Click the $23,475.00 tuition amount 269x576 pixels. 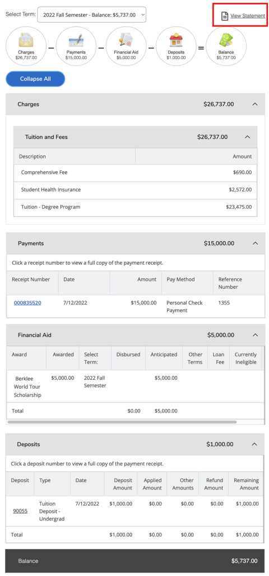[239, 207]
